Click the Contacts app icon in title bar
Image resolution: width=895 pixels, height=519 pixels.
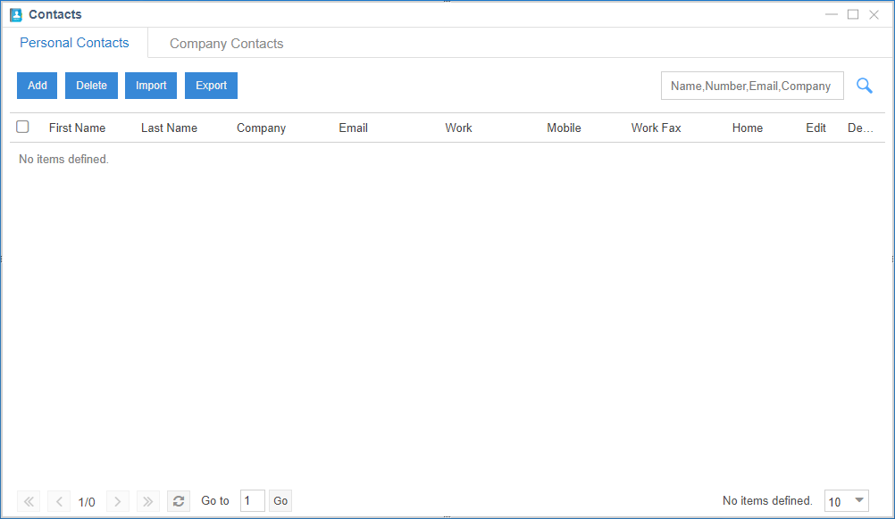tap(15, 15)
